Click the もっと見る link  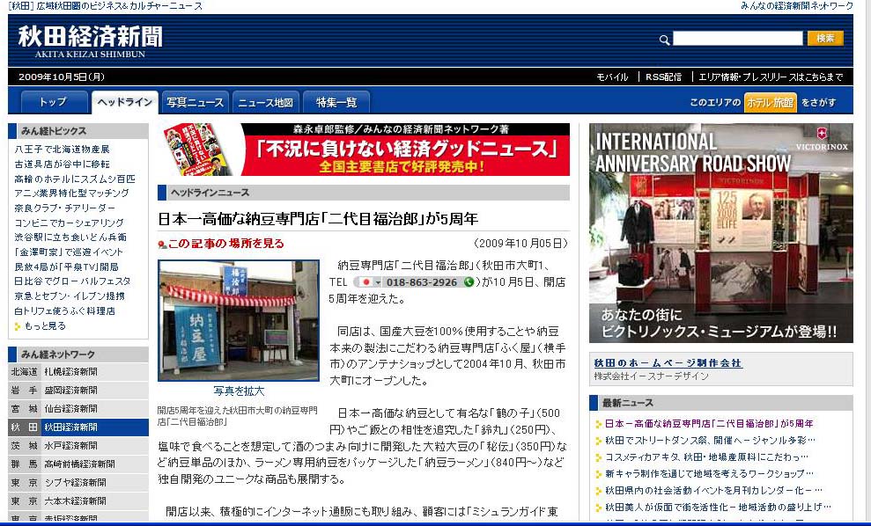(x=45, y=325)
